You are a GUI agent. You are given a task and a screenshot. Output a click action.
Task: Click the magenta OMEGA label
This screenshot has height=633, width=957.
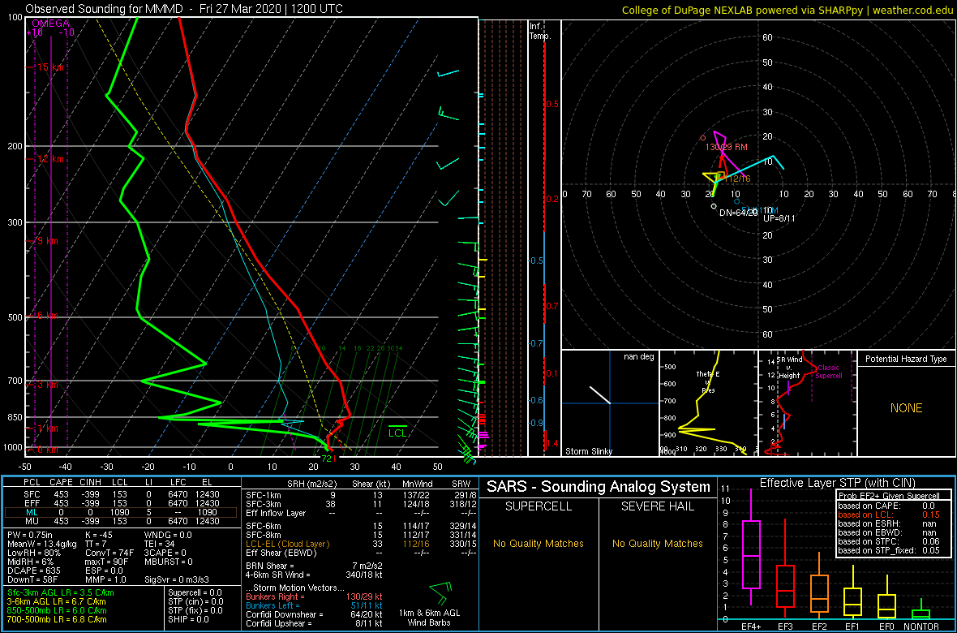pos(50,24)
